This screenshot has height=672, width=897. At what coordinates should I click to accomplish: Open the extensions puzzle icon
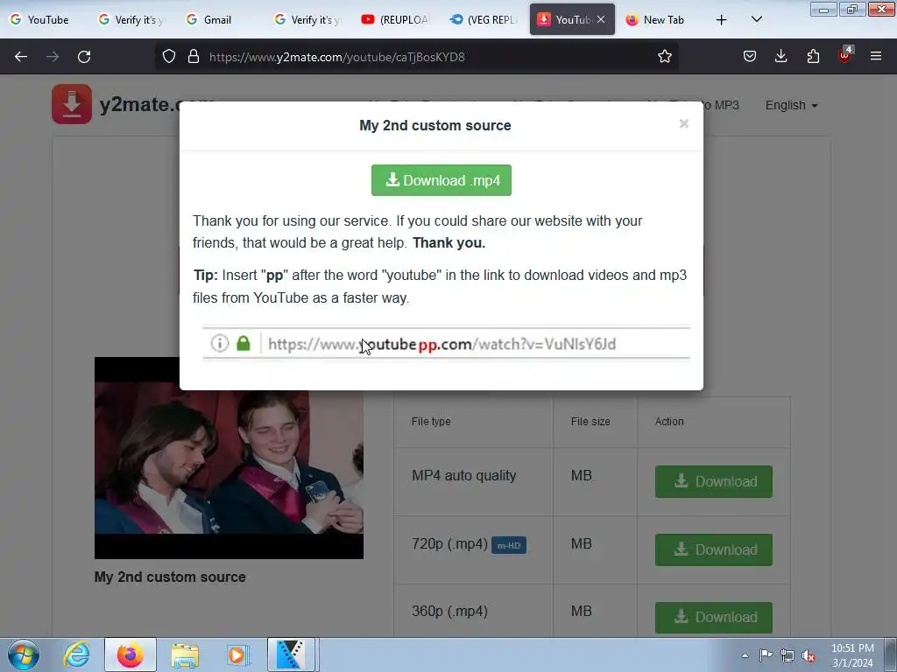point(813,56)
